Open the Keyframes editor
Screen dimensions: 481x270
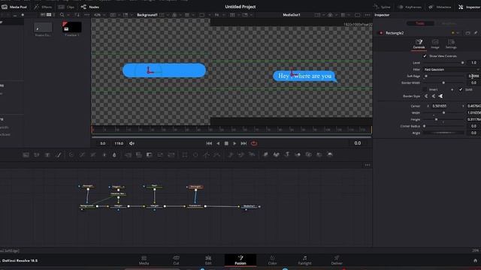[x=410, y=7]
